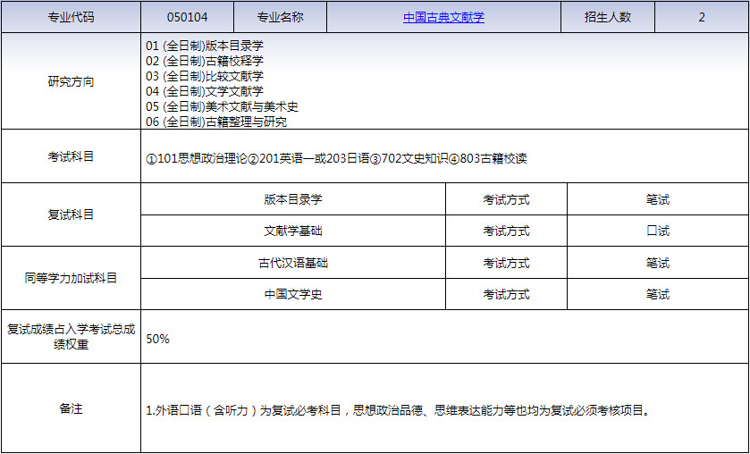Click the 专业名称 label cell
The image size is (750, 454).
click(x=280, y=17)
